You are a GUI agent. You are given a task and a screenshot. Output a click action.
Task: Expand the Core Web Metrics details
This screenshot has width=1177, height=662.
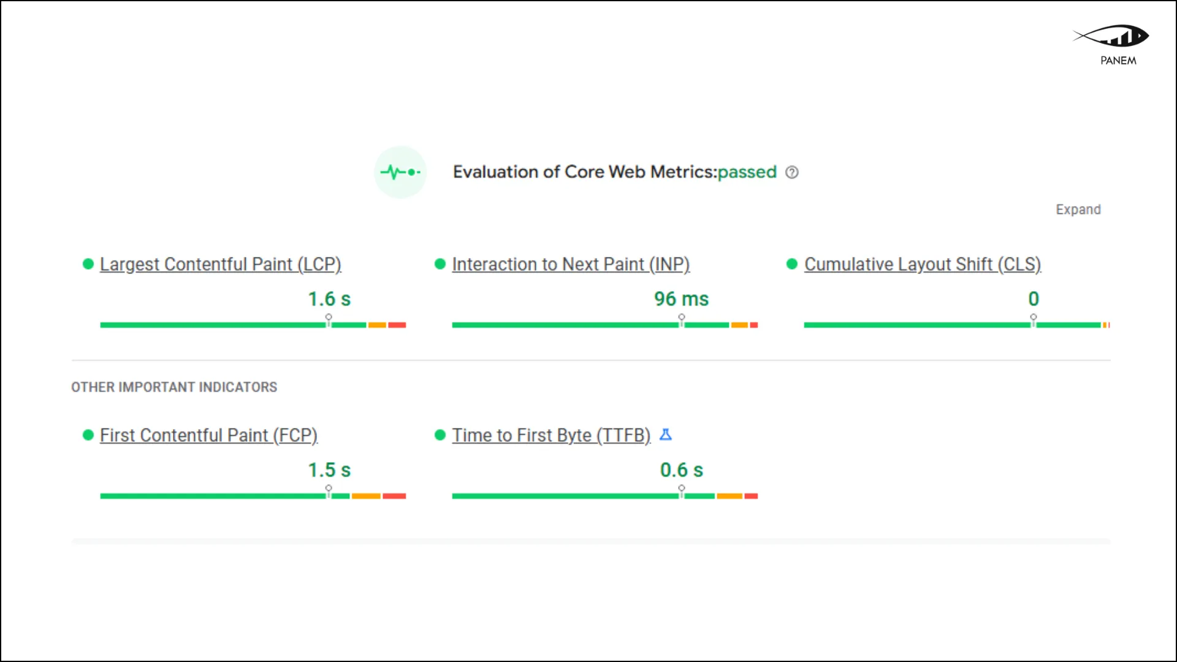pos(1078,210)
